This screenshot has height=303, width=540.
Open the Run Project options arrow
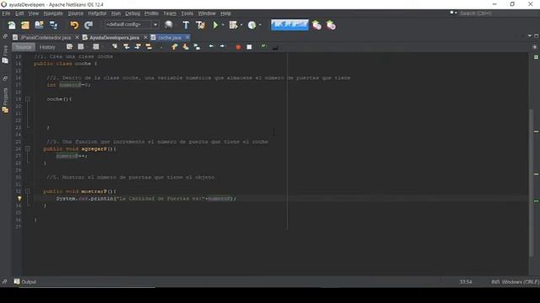point(223,25)
